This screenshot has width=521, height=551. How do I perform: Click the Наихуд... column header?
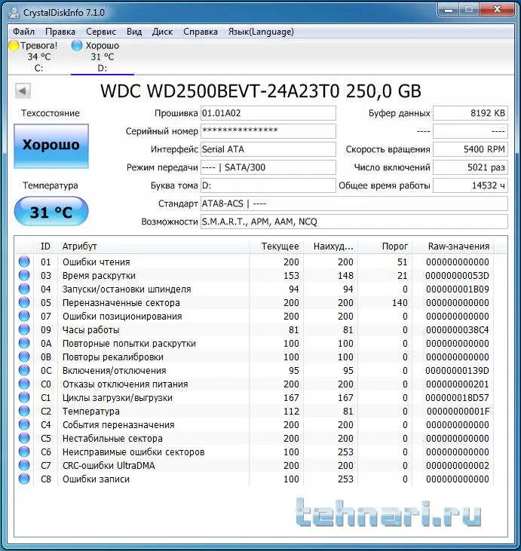(x=330, y=246)
